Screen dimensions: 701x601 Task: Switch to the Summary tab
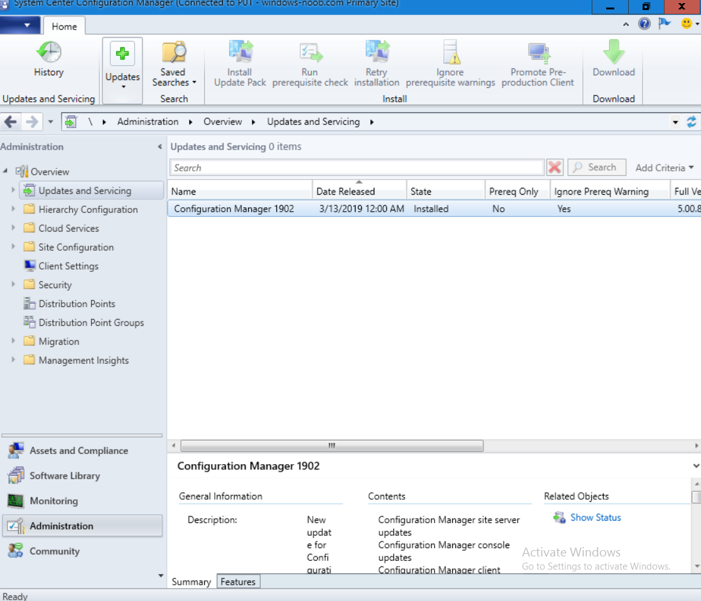192,582
